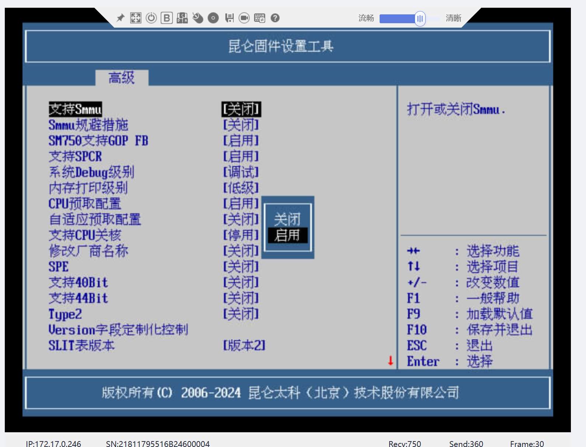The image size is (586, 447).
Task: Select SLIT表版本 setting
Action: [x=81, y=346]
